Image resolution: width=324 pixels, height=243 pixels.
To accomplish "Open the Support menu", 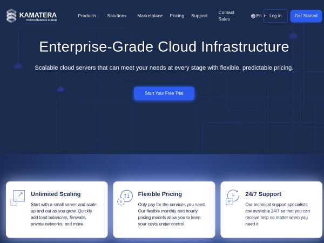I will pos(199,16).
